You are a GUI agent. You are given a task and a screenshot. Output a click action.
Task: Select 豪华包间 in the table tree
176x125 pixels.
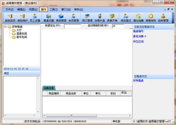click(22, 37)
